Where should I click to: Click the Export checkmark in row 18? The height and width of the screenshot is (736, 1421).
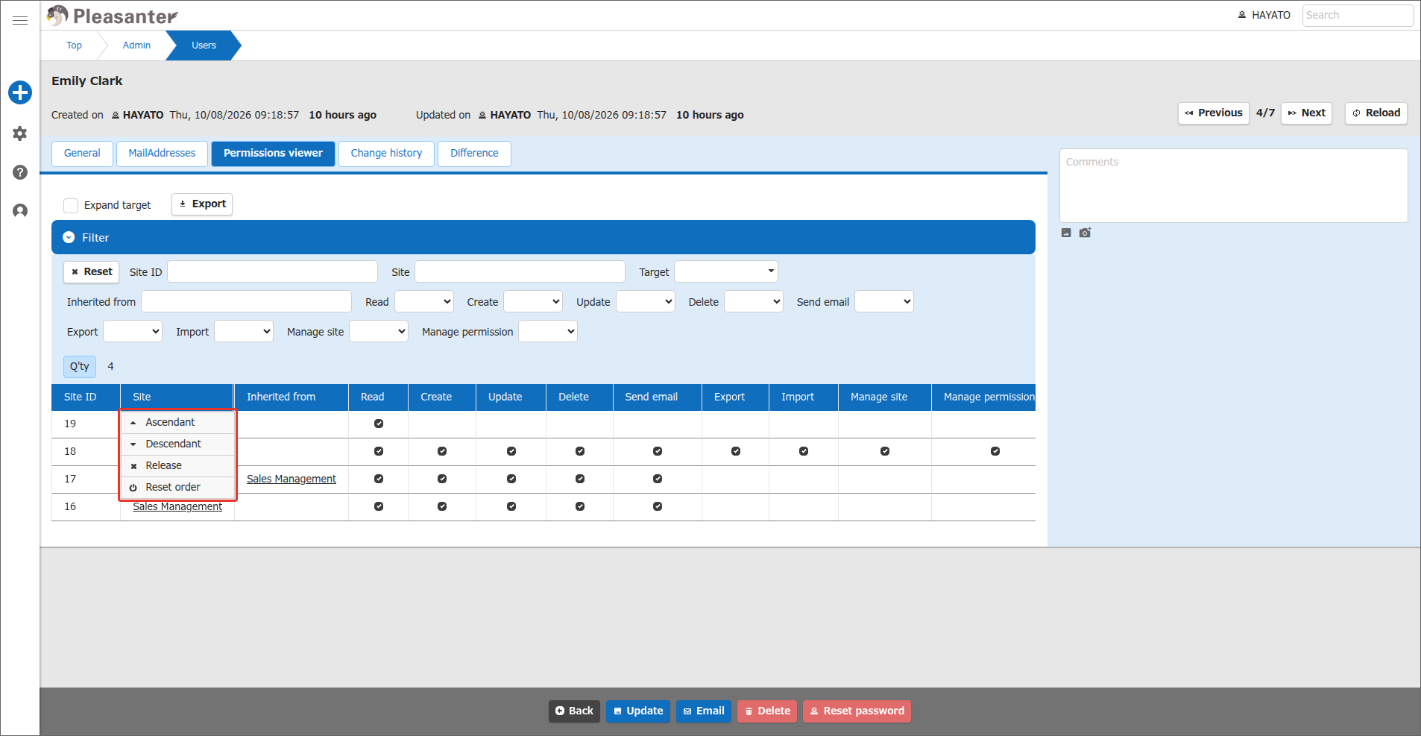(736, 451)
